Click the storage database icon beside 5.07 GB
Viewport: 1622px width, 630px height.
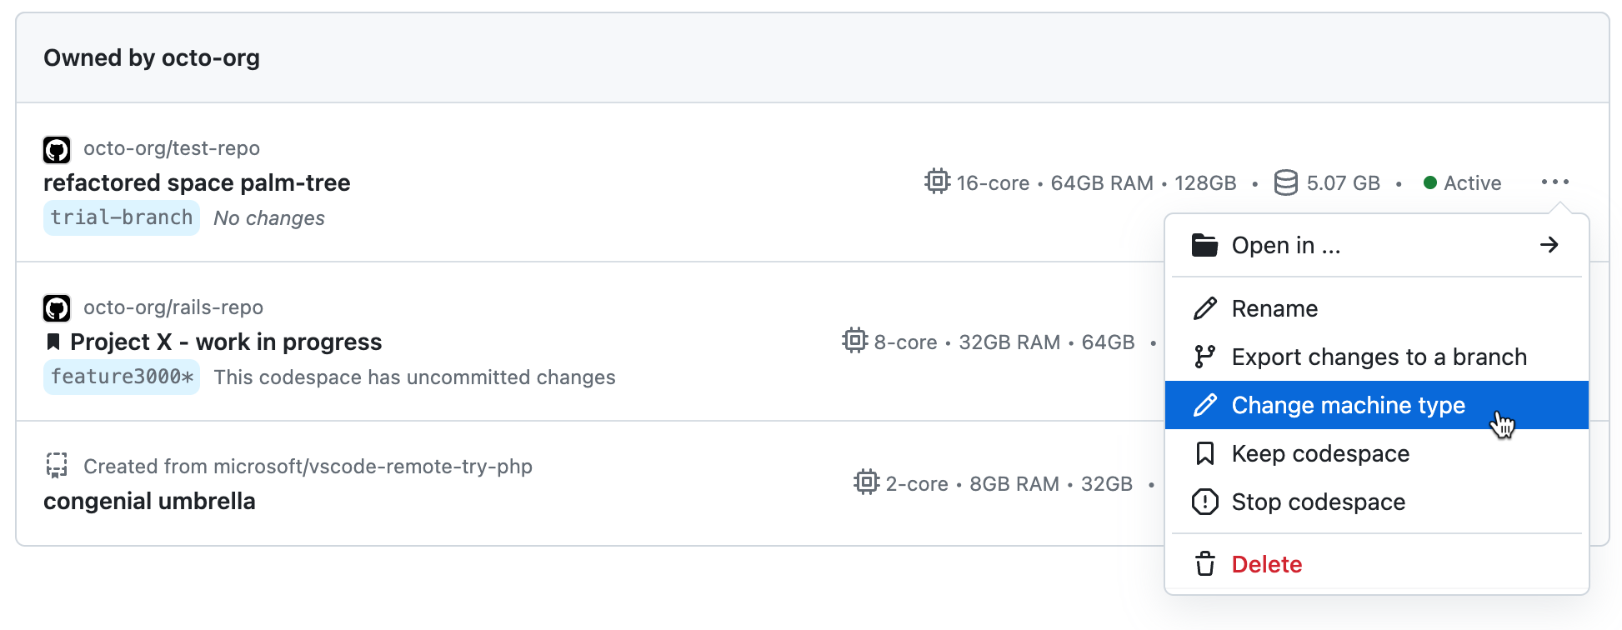click(x=1286, y=182)
